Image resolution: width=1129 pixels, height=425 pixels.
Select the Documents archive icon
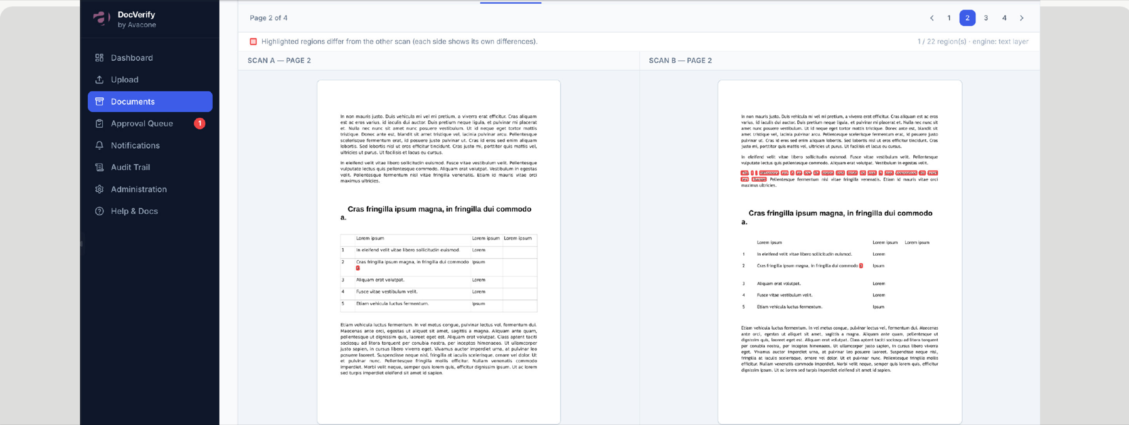pos(99,102)
